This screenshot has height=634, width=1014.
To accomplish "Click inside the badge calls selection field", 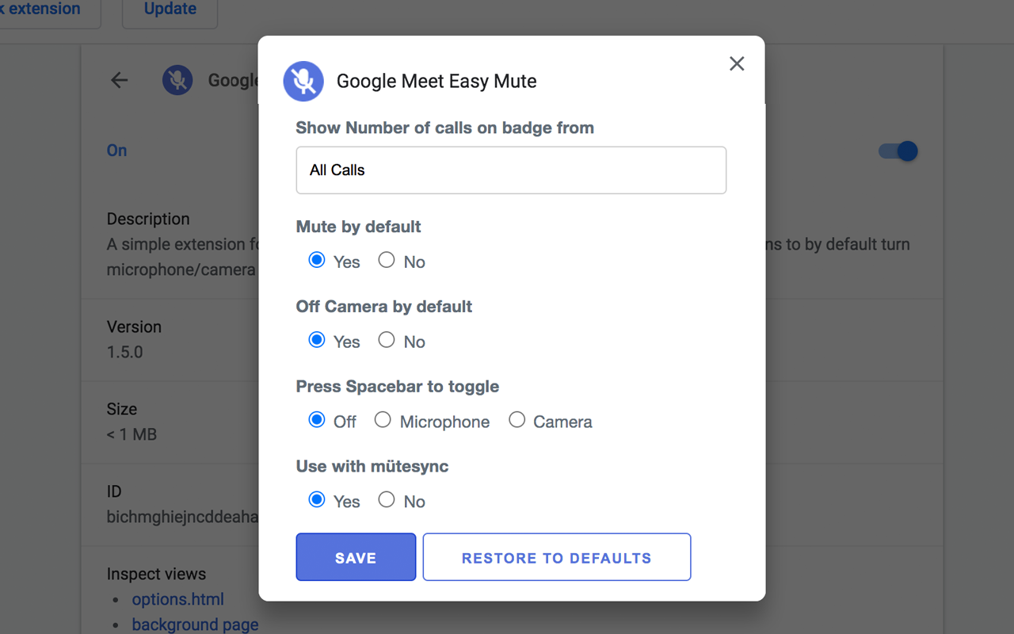I will (x=511, y=170).
